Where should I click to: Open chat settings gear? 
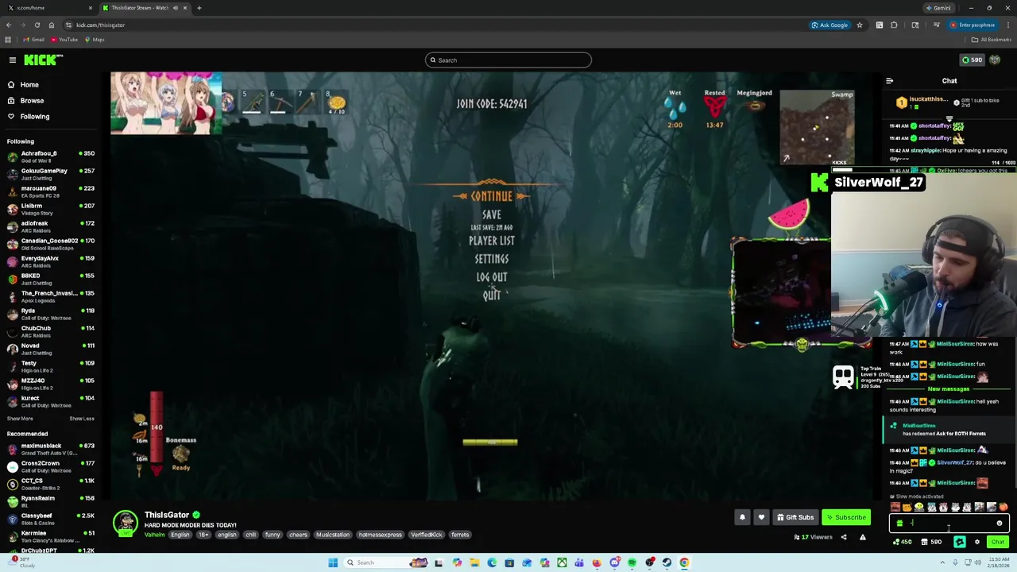[977, 543]
